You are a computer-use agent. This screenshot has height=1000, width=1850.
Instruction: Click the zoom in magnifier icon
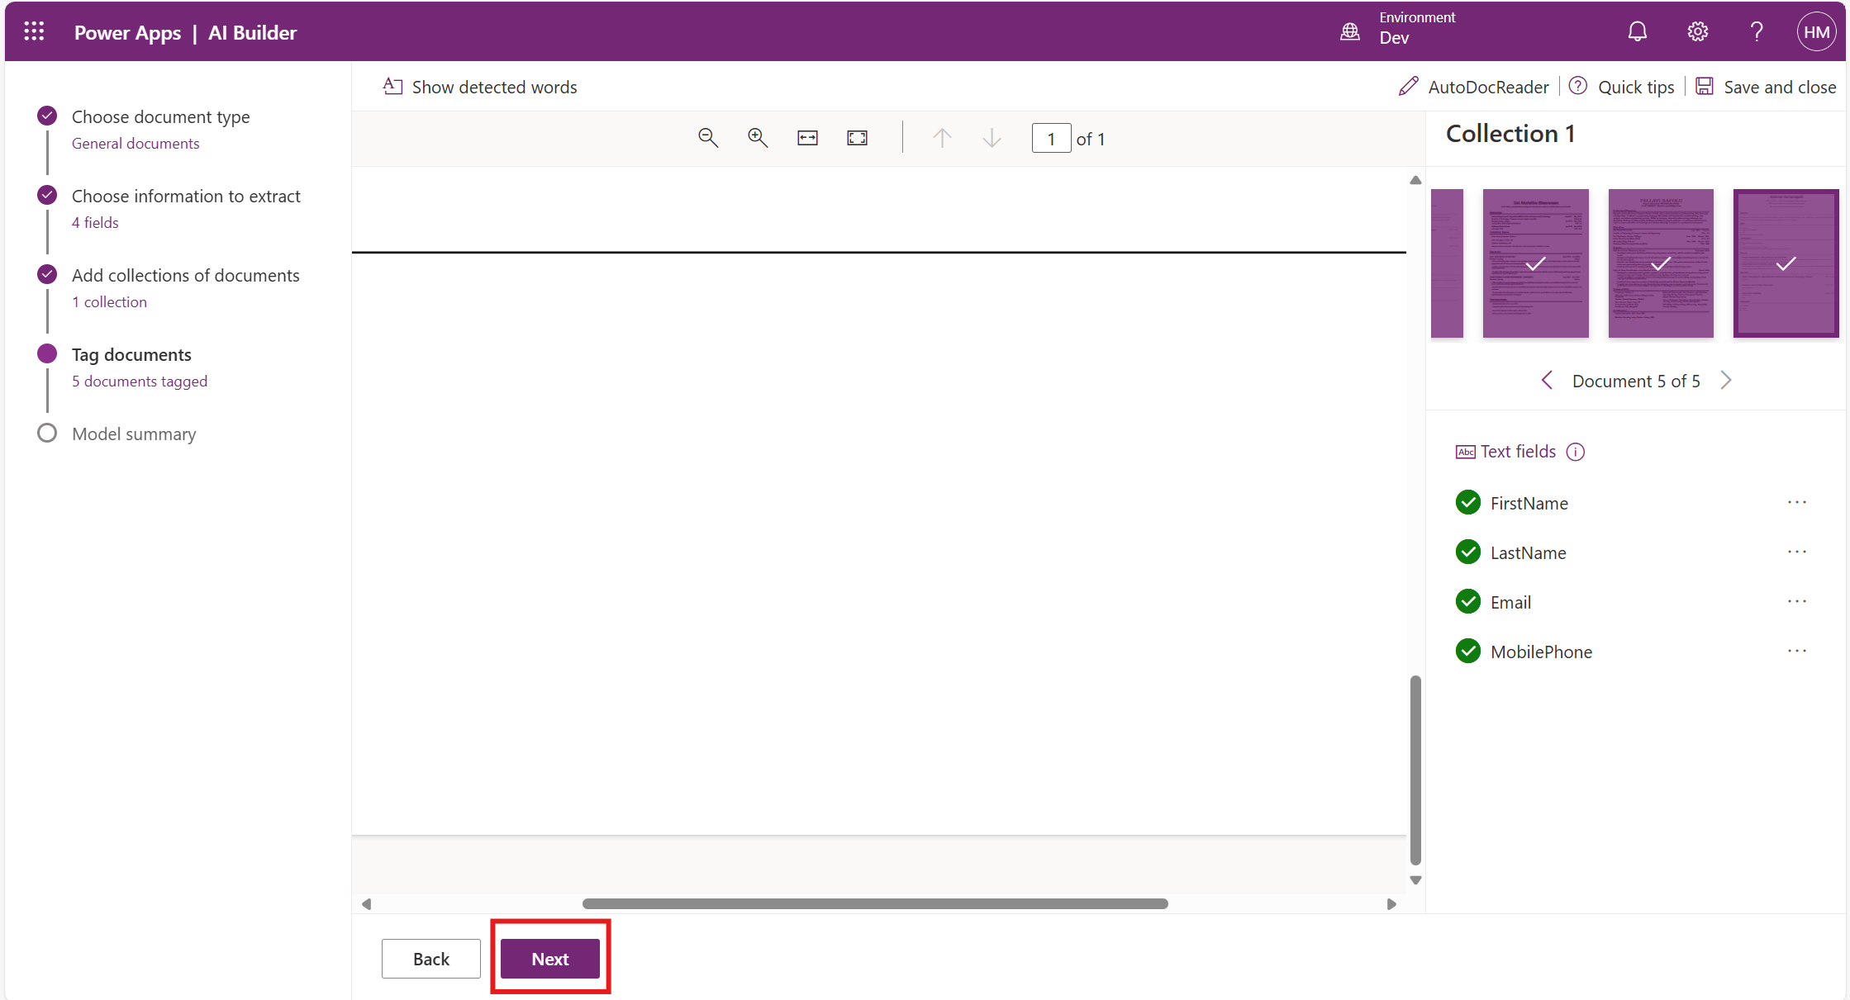tap(758, 138)
